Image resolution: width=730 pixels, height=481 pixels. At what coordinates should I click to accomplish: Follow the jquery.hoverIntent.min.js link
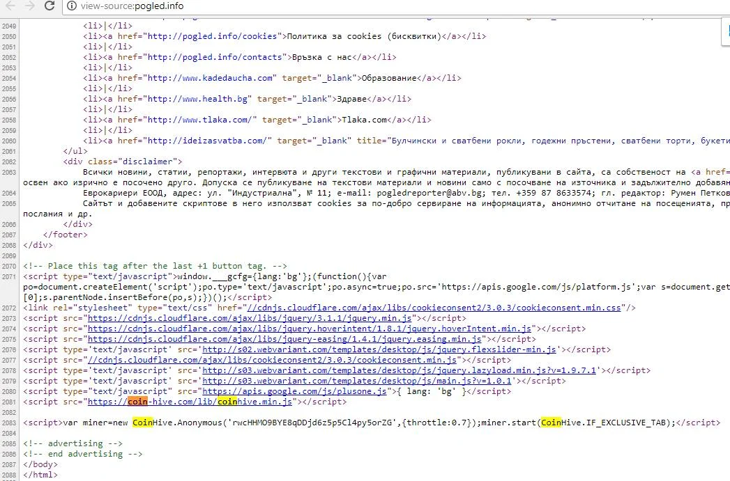point(309,329)
